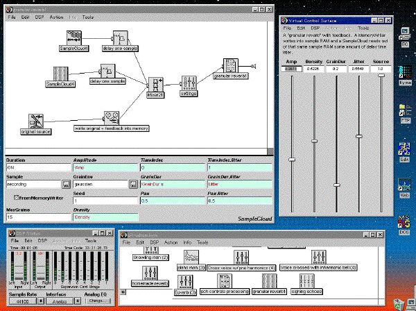Click the lower 'delay one sample' module icon
The height and width of the screenshot is (311, 416).
point(107,71)
